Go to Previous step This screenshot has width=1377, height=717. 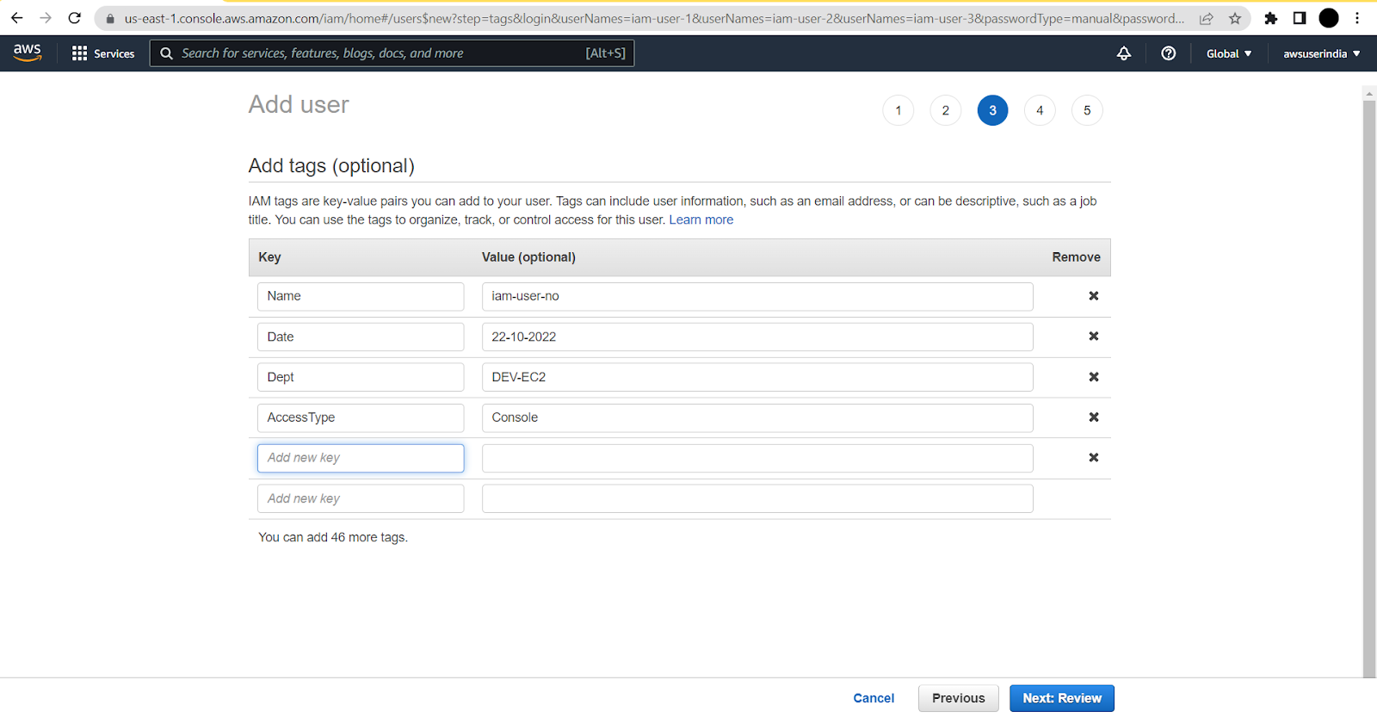click(x=958, y=698)
